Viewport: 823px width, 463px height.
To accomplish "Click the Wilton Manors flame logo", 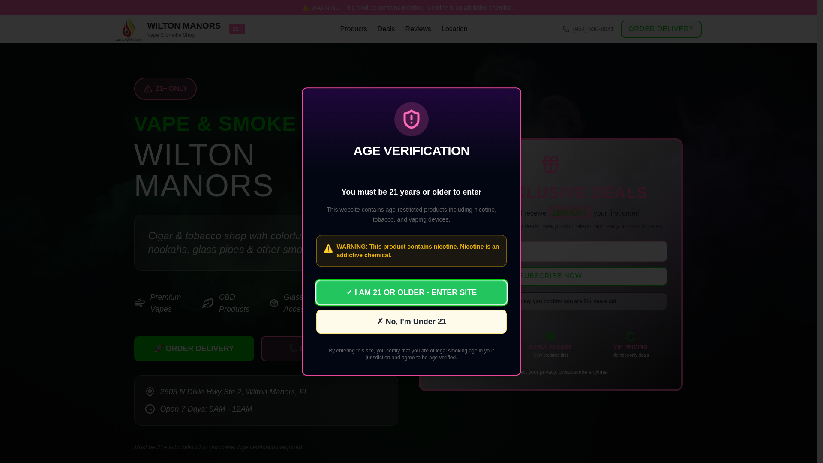I will (x=129, y=30).
